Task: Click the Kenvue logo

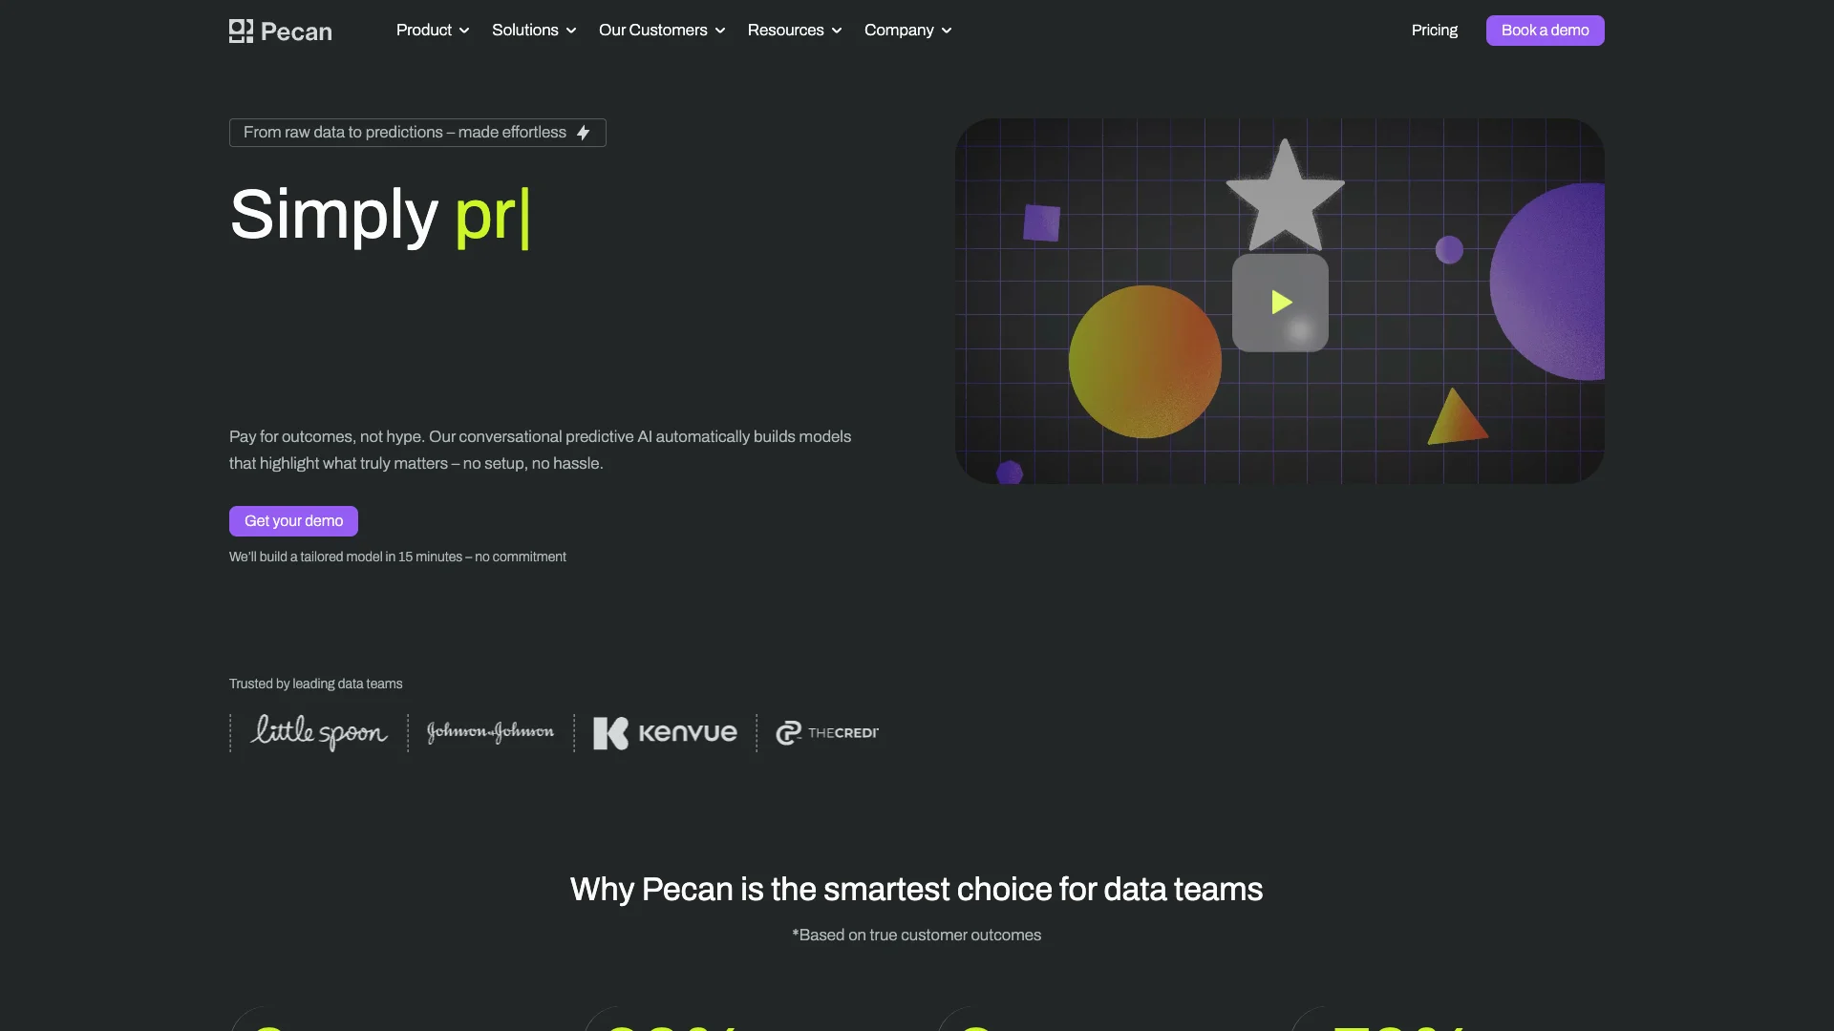Action: pyautogui.click(x=665, y=732)
